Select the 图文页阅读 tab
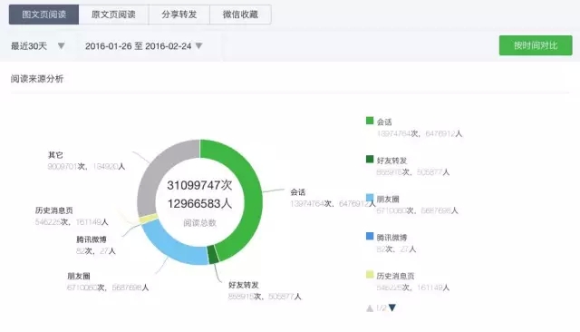This screenshot has height=332, width=580. tap(43, 15)
